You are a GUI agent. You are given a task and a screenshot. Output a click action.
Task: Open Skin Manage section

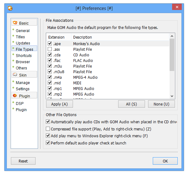click(x=23, y=83)
